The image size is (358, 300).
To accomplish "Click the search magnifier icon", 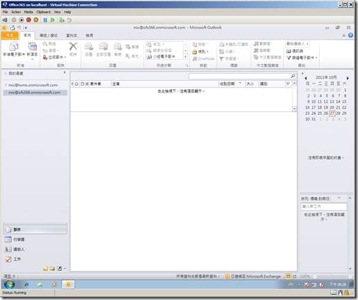I will tap(293, 76).
